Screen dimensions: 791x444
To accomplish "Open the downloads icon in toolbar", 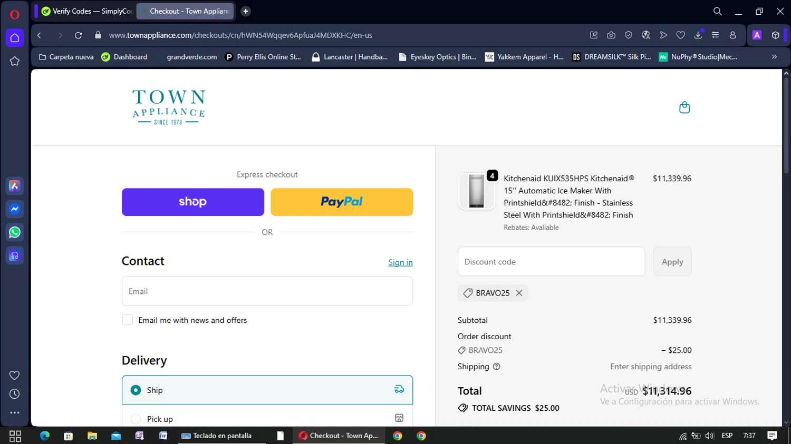I will click(x=698, y=35).
